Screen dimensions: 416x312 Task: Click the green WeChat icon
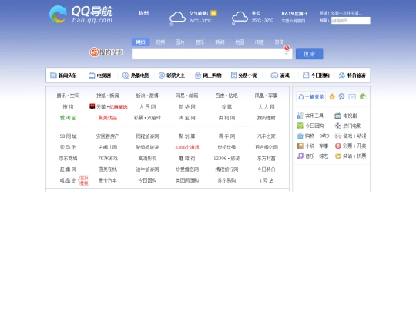(x=363, y=96)
